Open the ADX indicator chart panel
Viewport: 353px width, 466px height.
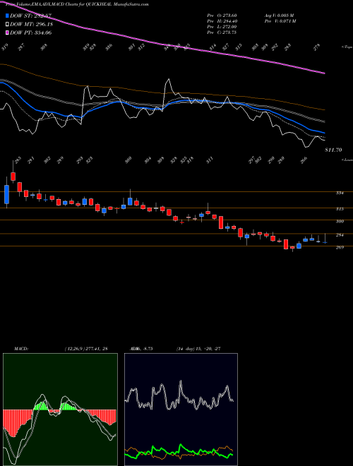181,410
